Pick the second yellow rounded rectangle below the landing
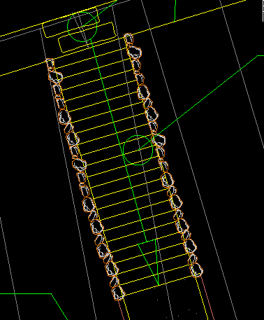 click(x=87, y=37)
